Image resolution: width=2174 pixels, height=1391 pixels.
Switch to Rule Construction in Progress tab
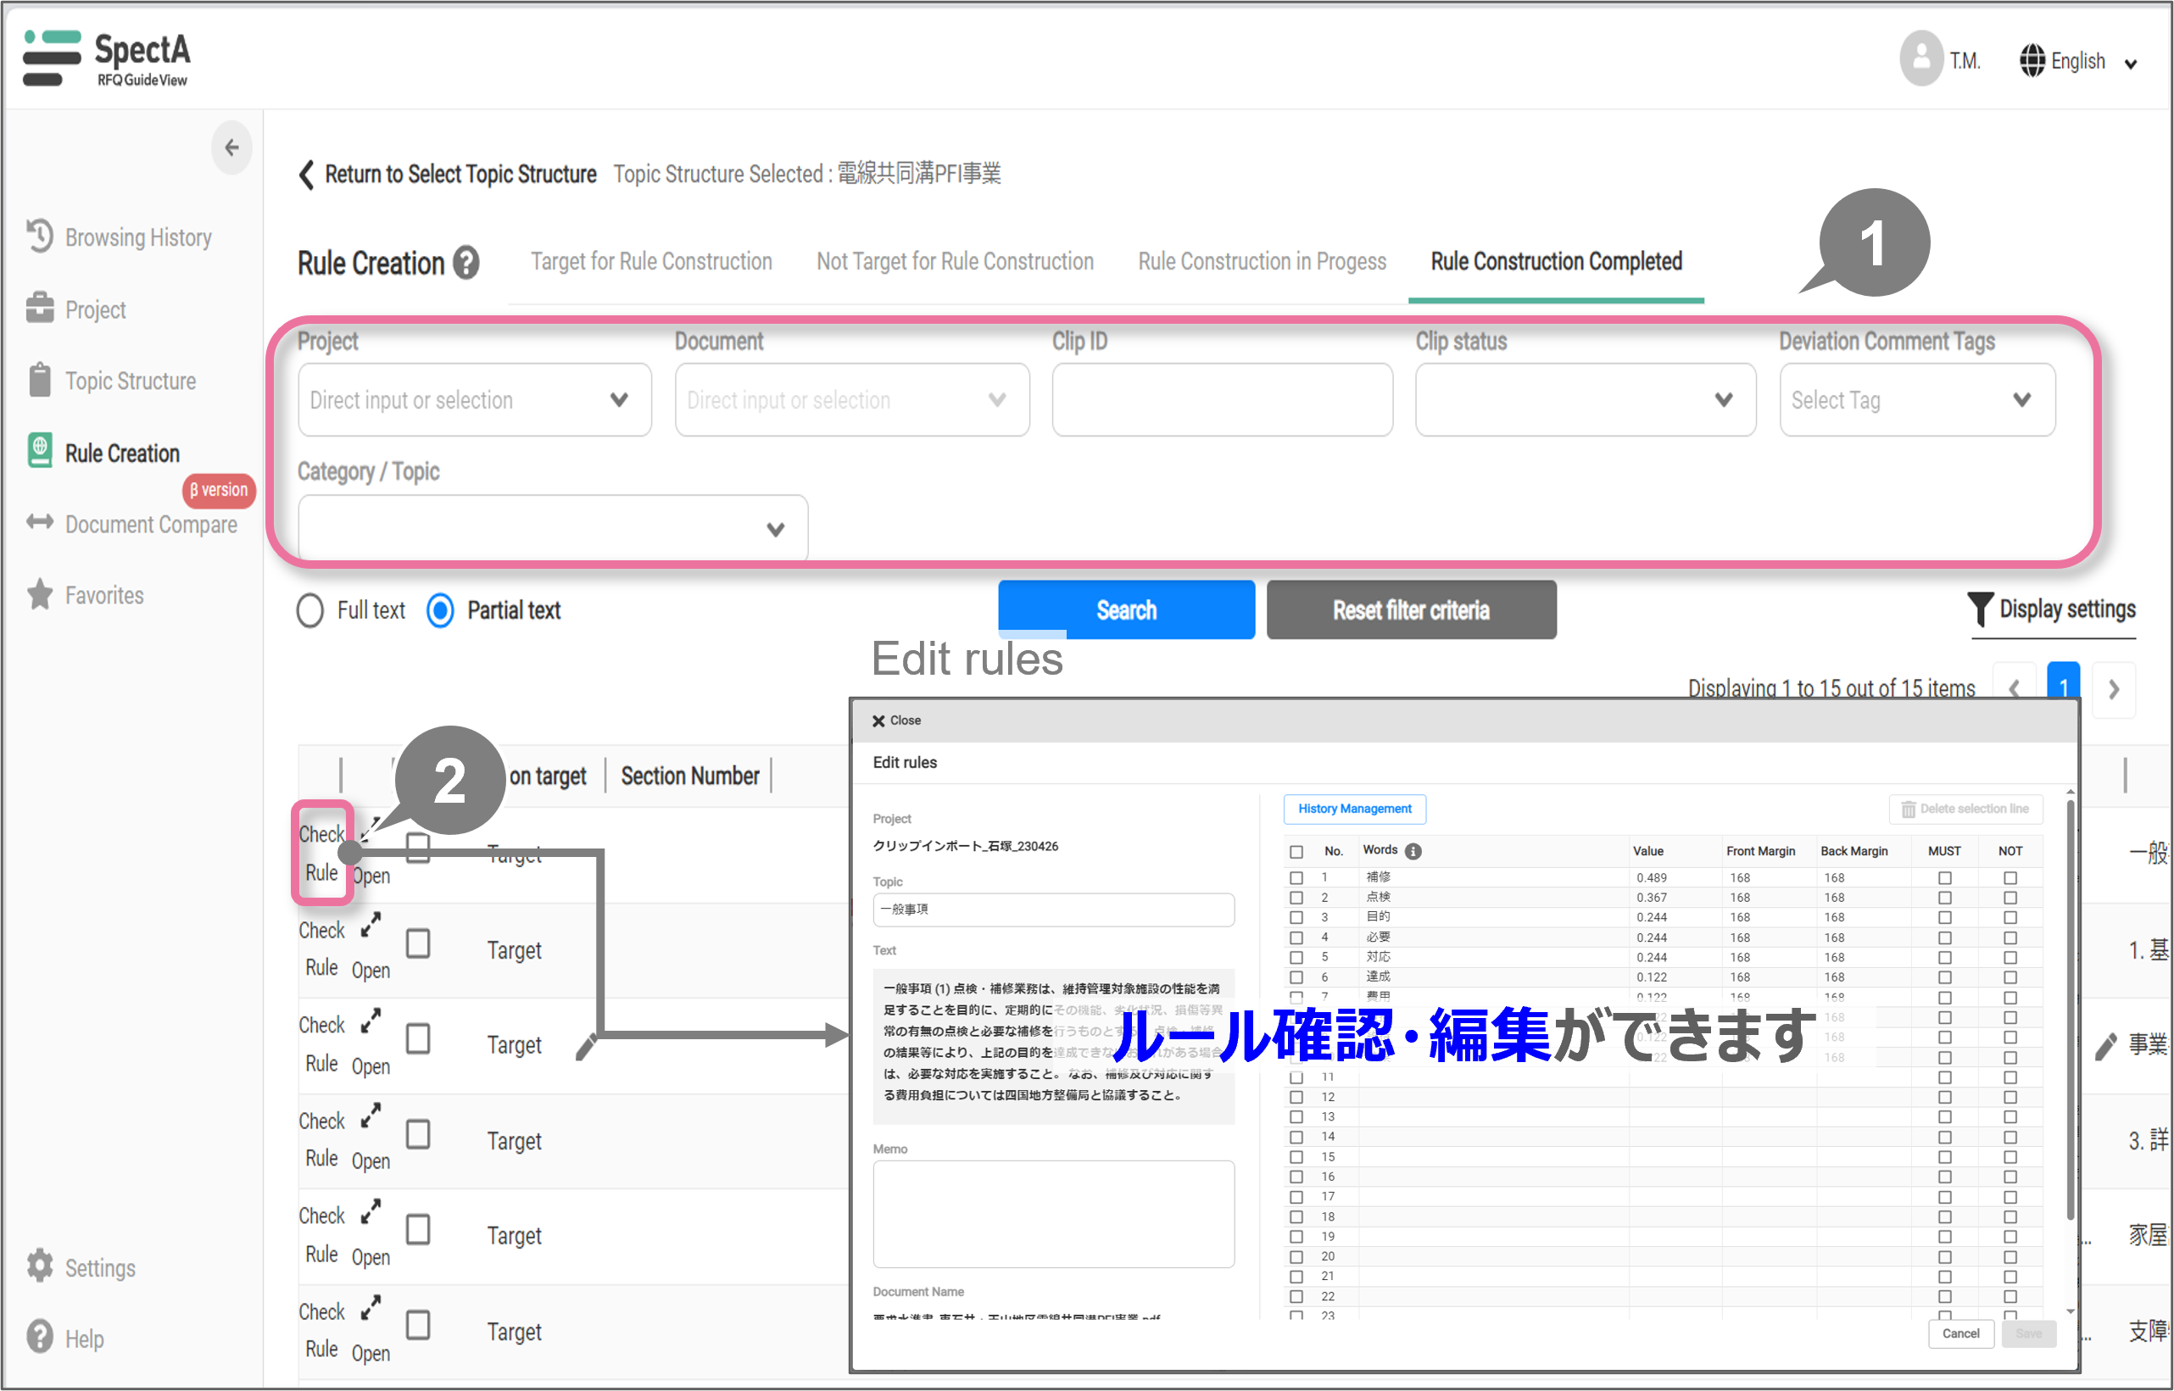[1262, 262]
